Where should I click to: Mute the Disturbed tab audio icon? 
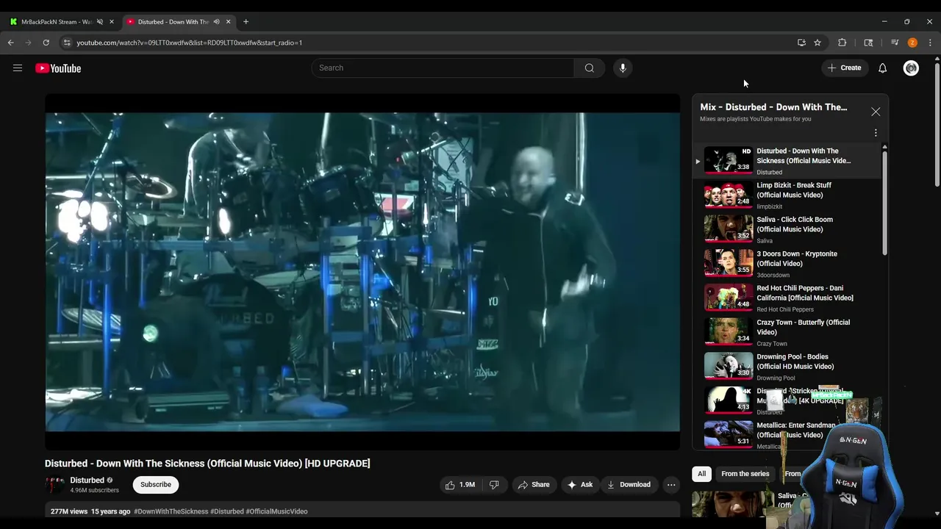pos(216,22)
